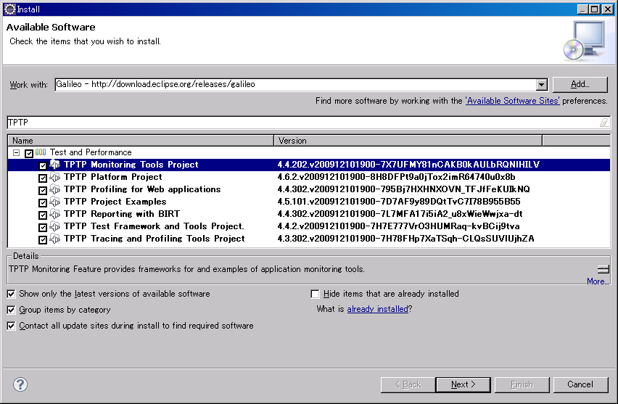Viewport: 618px width, 404px height.
Task: Enable Hide items that are already installed
Action: tap(315, 294)
